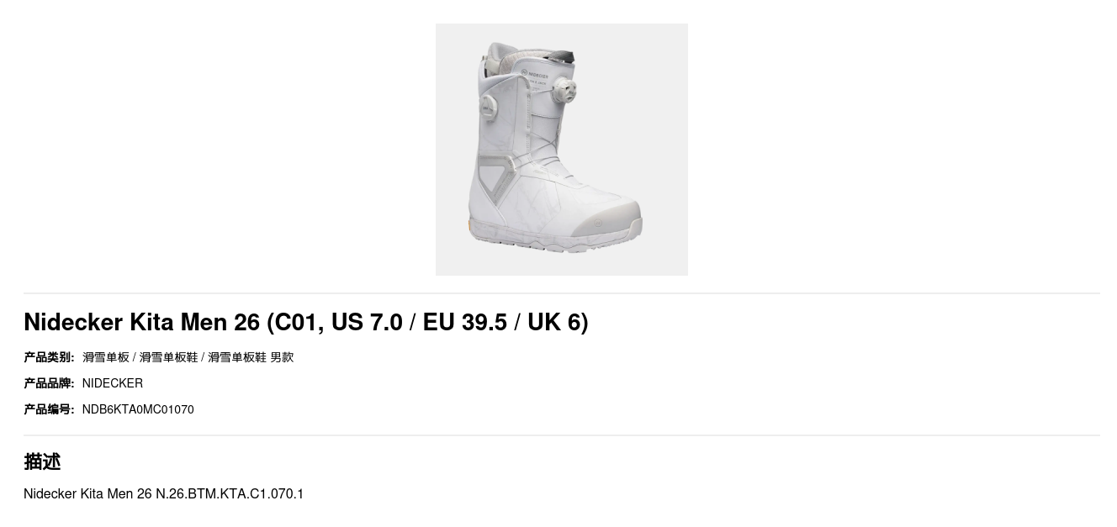The width and height of the screenshot is (1117, 527).
Task: Click the product code NDB6KTA0MC01070
Action: point(138,409)
